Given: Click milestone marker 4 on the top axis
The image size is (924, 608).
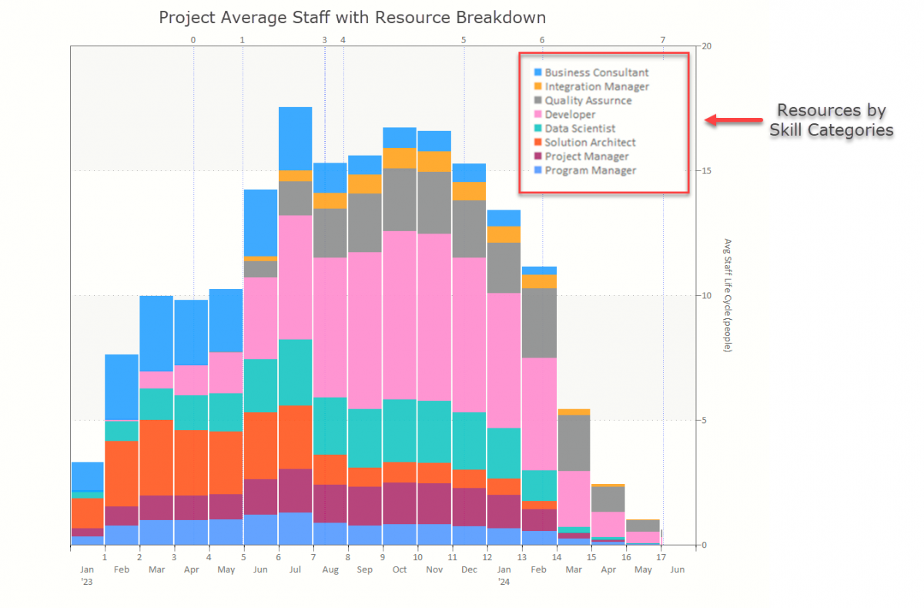Looking at the screenshot, I should point(343,40).
